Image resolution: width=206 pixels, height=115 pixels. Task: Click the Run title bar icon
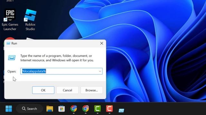(8, 43)
